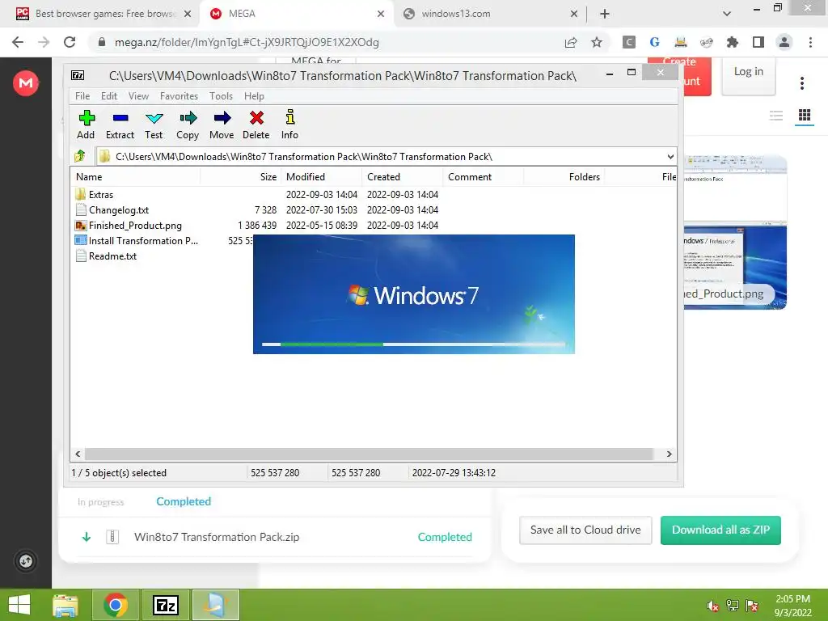Click Win8to7 Transformation Pack.zip transfer row
Screen dimensions: 828x621
[x=275, y=537]
